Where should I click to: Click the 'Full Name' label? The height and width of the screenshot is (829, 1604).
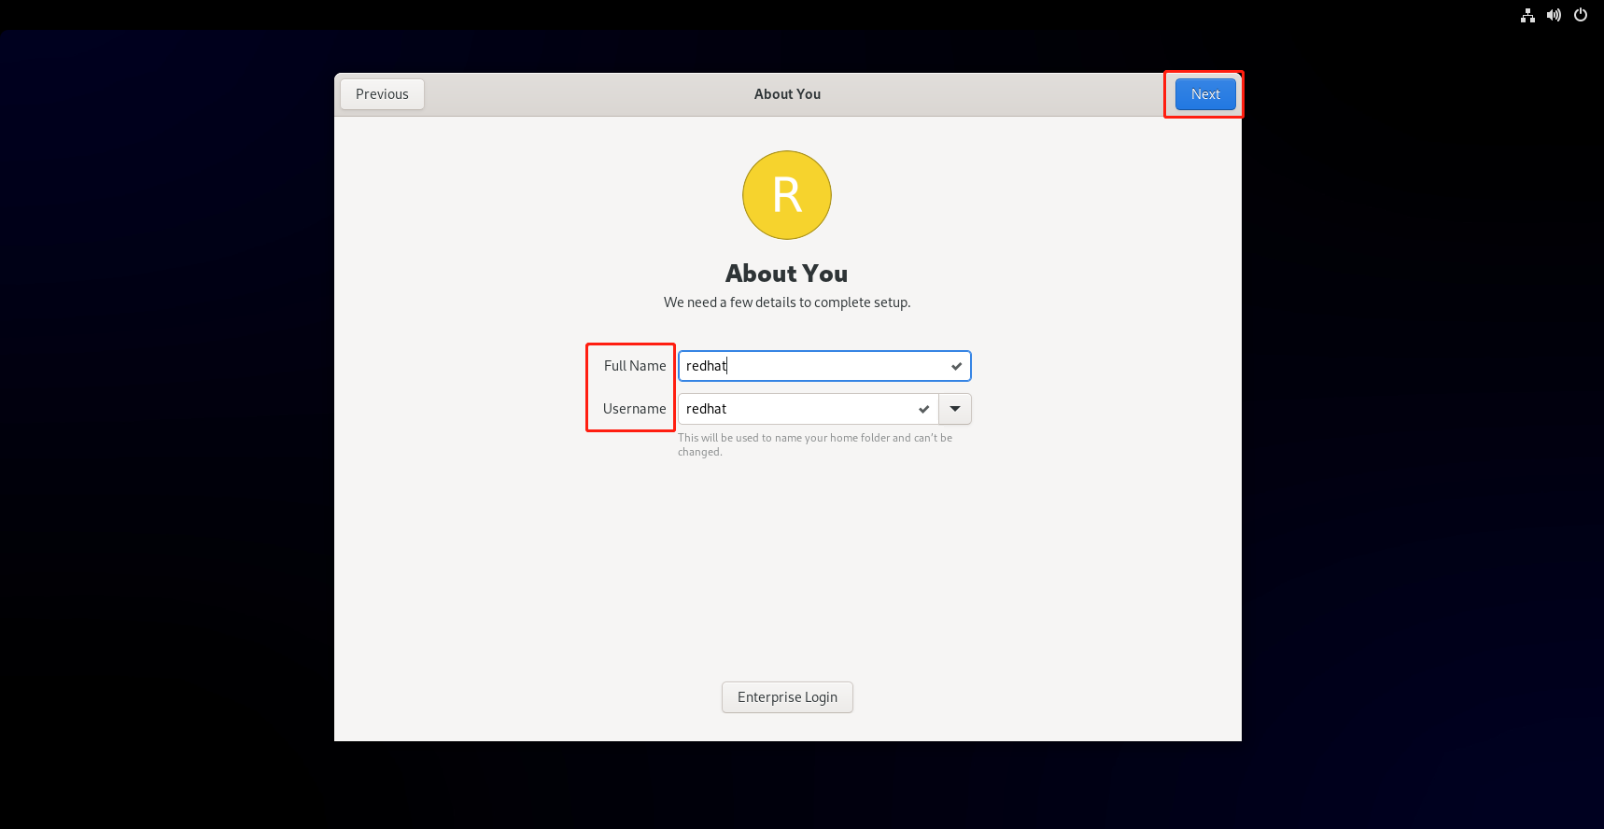click(x=635, y=366)
